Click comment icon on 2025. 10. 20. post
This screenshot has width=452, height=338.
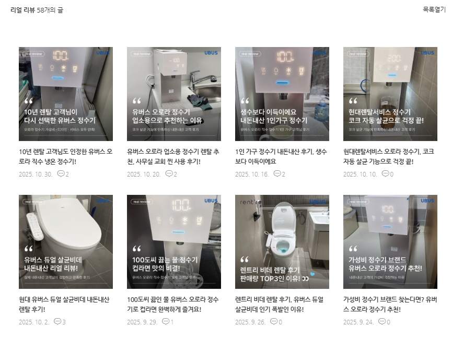169,173
